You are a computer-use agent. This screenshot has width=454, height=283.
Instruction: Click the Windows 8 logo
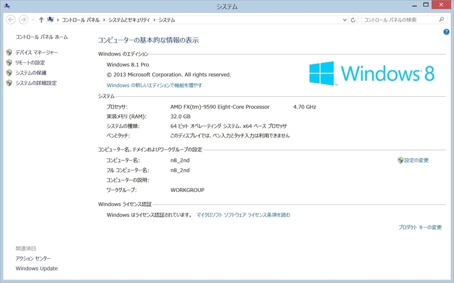click(372, 74)
